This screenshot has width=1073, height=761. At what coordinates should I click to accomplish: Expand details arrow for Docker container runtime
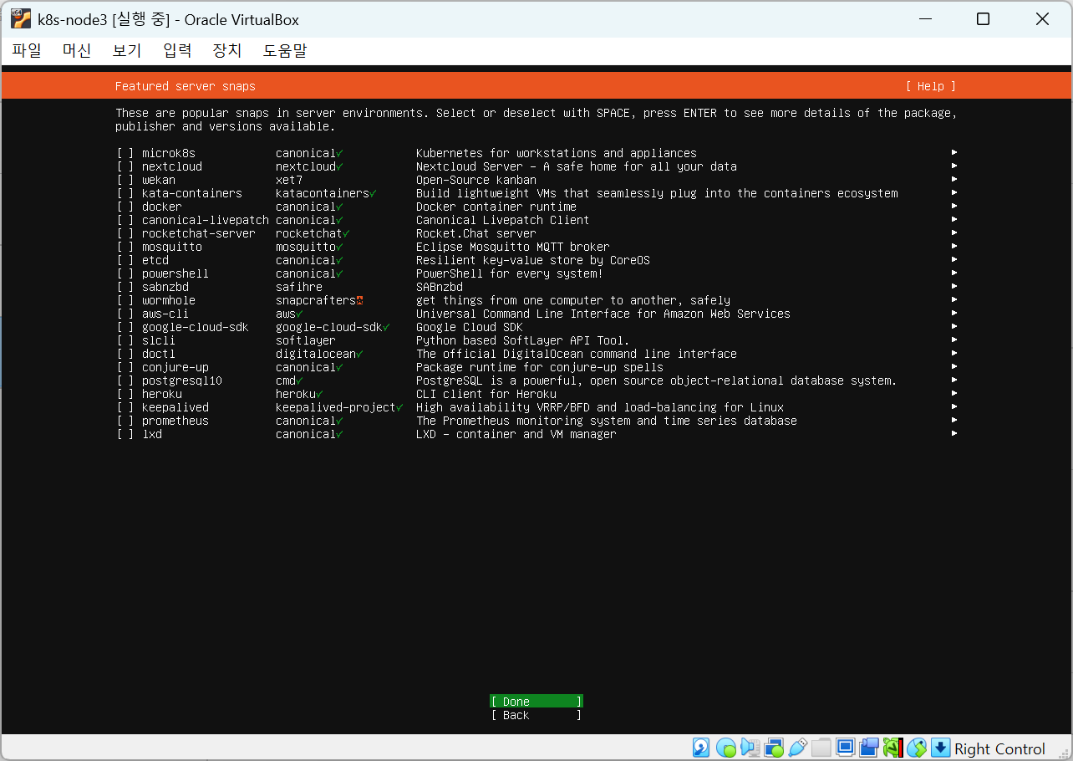pos(954,207)
